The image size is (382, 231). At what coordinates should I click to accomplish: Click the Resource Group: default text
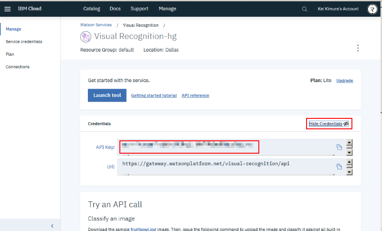(107, 50)
